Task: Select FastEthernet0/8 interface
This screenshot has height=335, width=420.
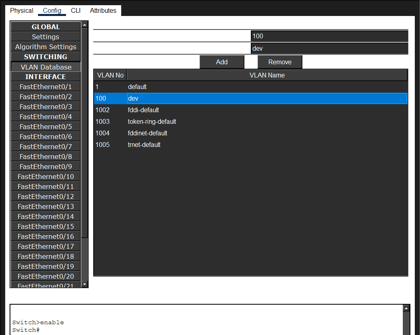Action: [x=46, y=157]
